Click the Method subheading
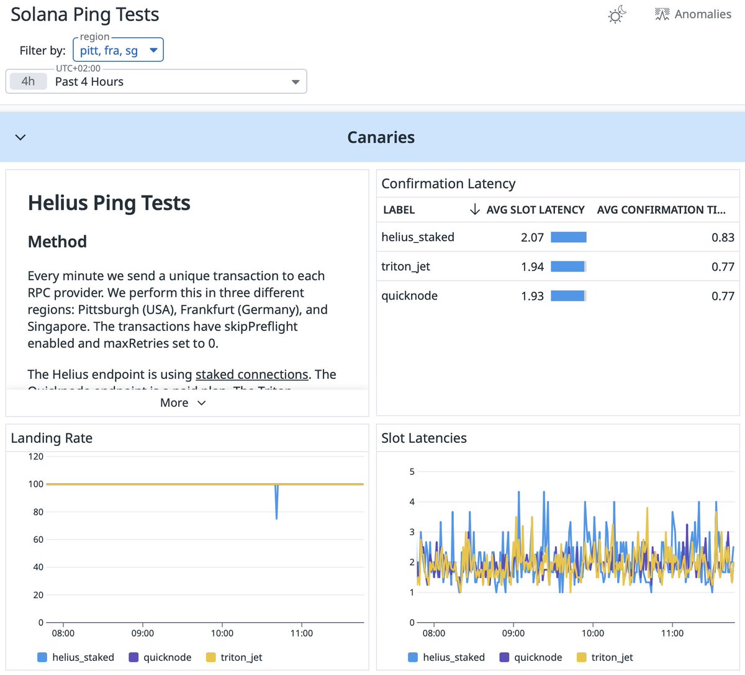This screenshot has width=745, height=675. [57, 242]
